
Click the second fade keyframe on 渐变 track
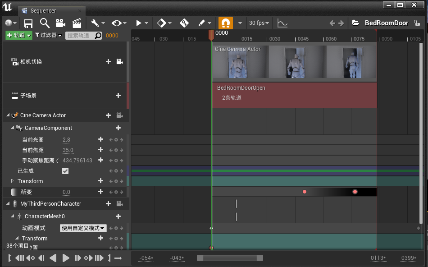pyautogui.click(x=355, y=192)
